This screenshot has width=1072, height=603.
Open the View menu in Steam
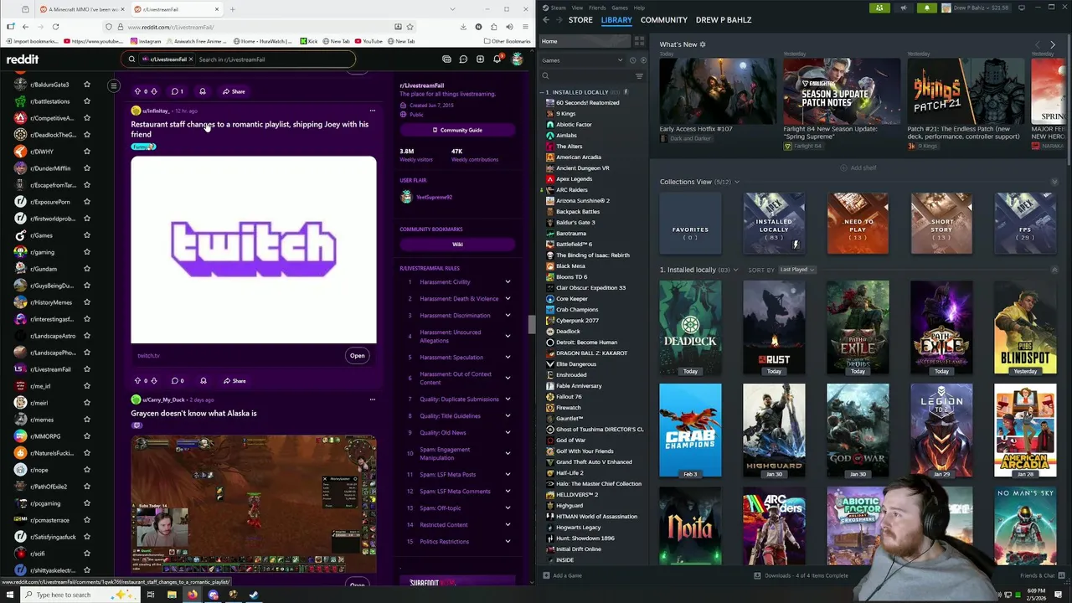[x=577, y=8]
